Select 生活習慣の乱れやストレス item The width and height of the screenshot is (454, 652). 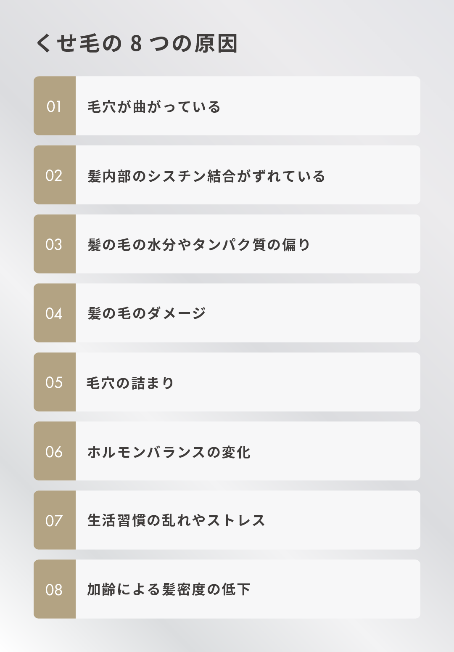[227, 520]
